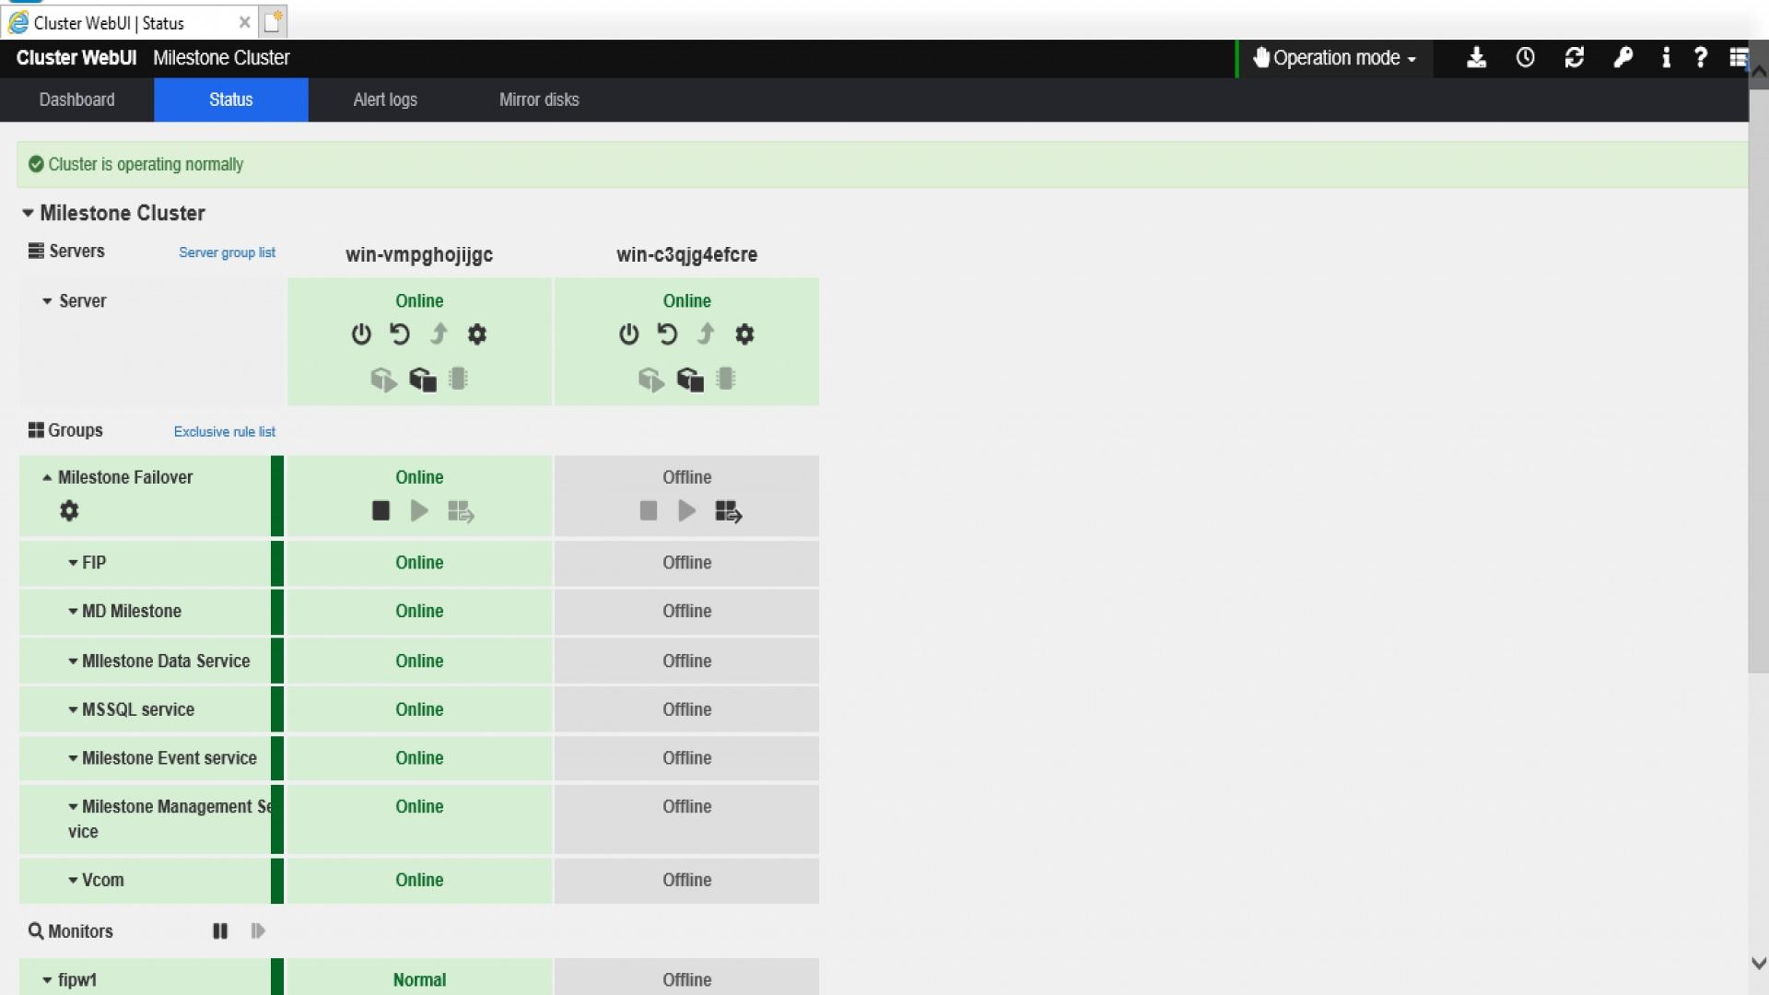This screenshot has height=995, width=1769.
Task: Open help question mark icon
Action: (1701, 58)
